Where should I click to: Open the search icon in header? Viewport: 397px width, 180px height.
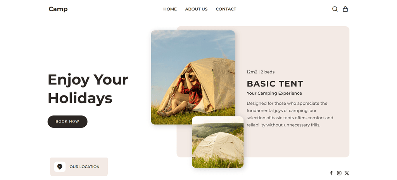[x=335, y=9]
